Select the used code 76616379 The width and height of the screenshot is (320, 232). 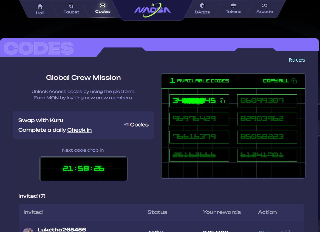(199, 137)
